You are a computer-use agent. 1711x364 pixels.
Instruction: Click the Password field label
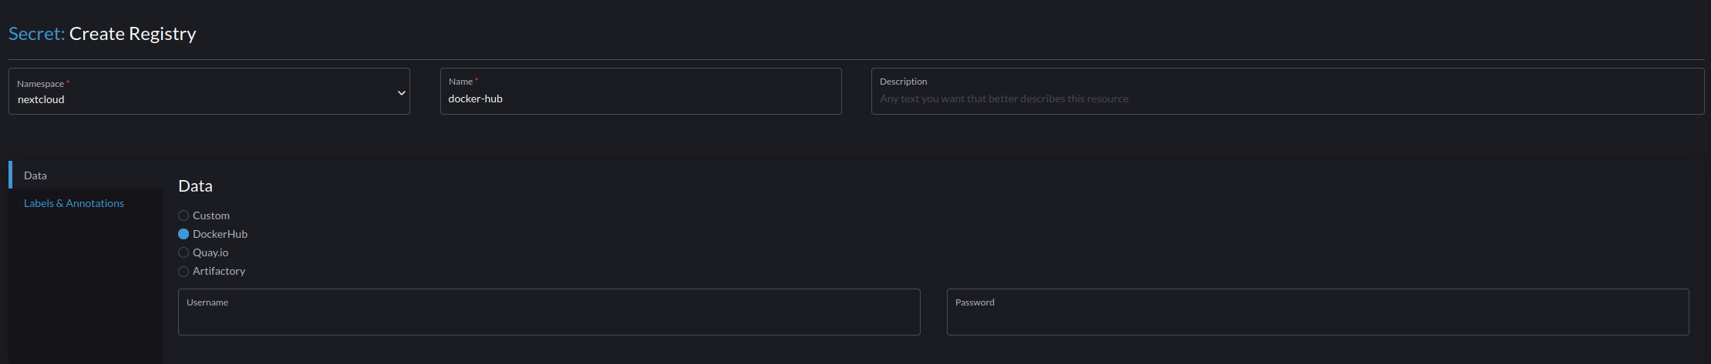pos(975,302)
